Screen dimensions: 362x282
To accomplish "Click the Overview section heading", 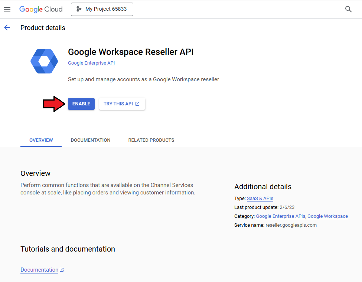I will [35, 173].
